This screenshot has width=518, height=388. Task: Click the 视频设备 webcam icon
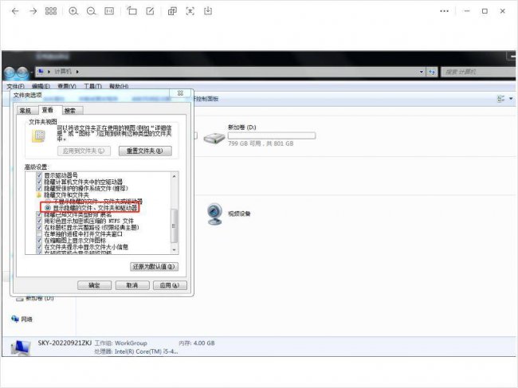(214, 214)
